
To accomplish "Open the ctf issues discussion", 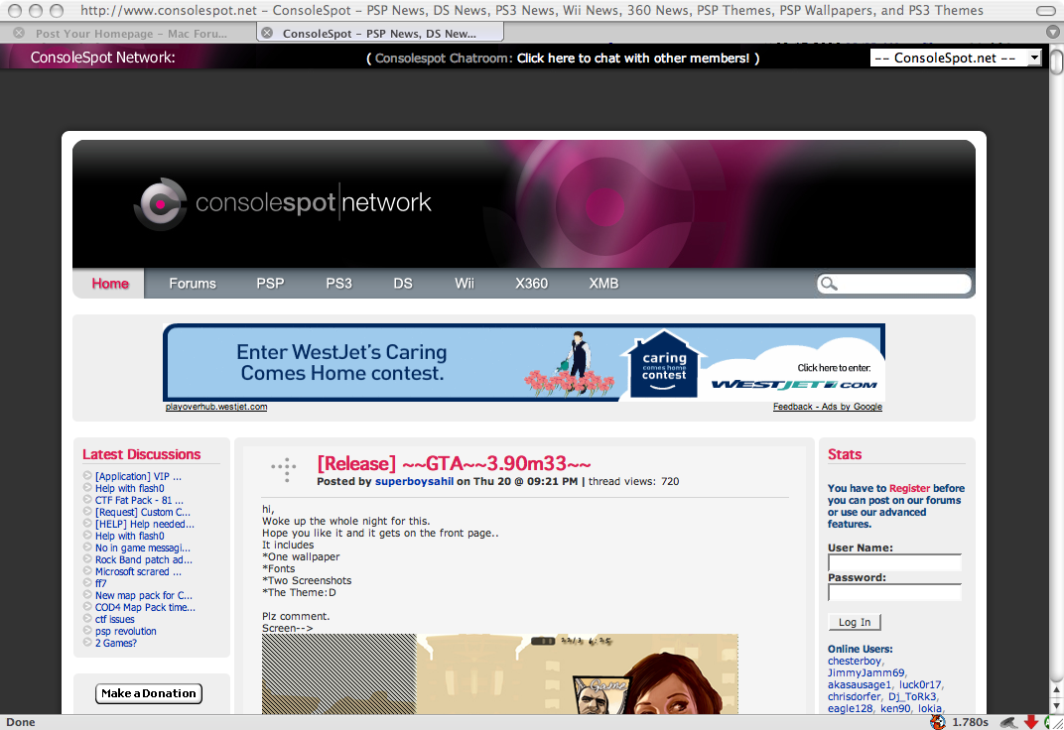I will [x=115, y=619].
